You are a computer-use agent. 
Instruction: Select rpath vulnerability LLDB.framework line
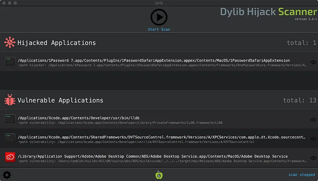pos(120,123)
